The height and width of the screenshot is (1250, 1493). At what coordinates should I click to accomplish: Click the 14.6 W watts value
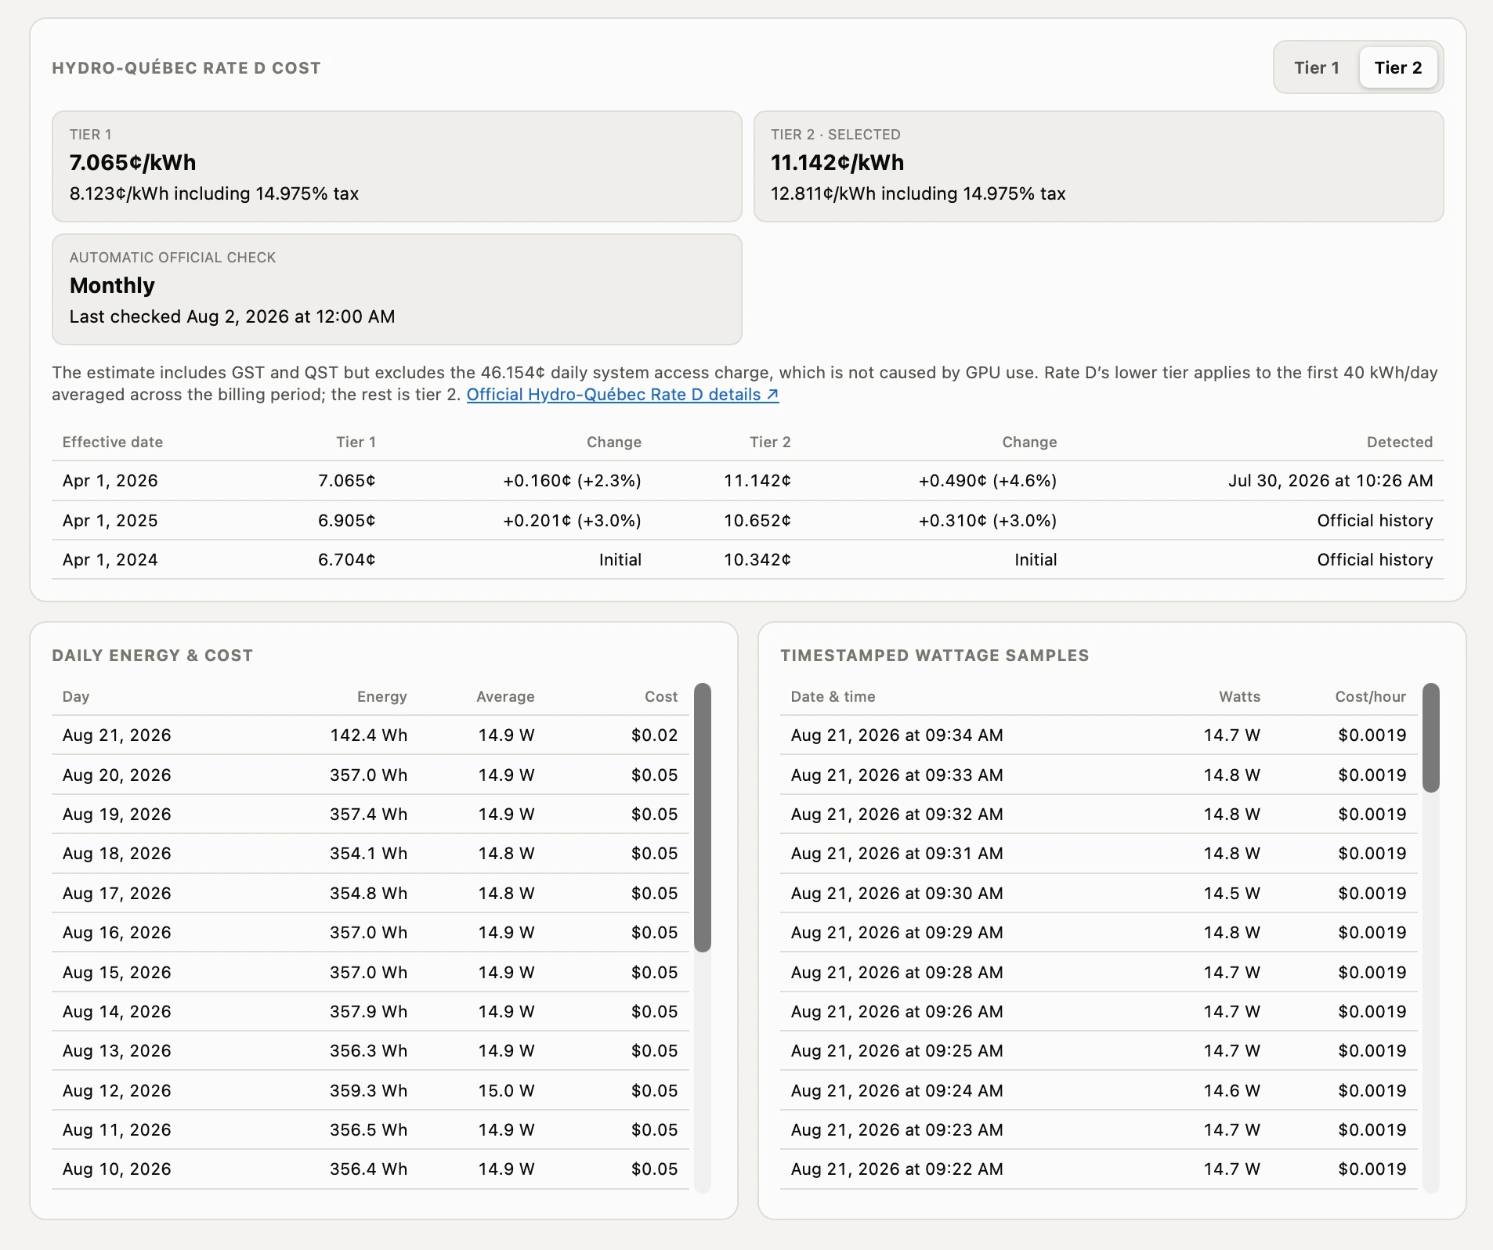point(1232,1091)
